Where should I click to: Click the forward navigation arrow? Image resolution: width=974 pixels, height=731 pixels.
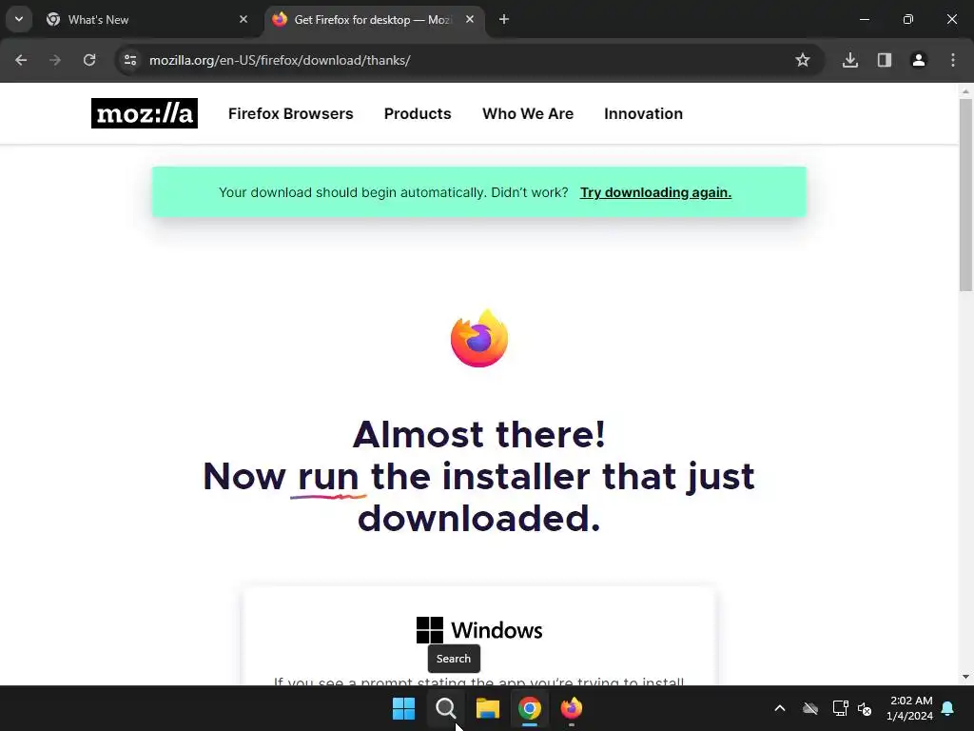(x=55, y=60)
